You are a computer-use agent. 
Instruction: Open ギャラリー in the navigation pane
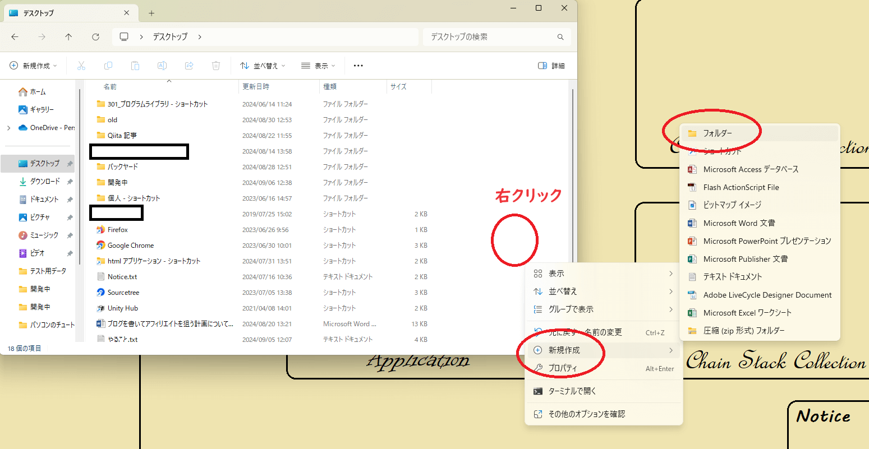point(38,110)
